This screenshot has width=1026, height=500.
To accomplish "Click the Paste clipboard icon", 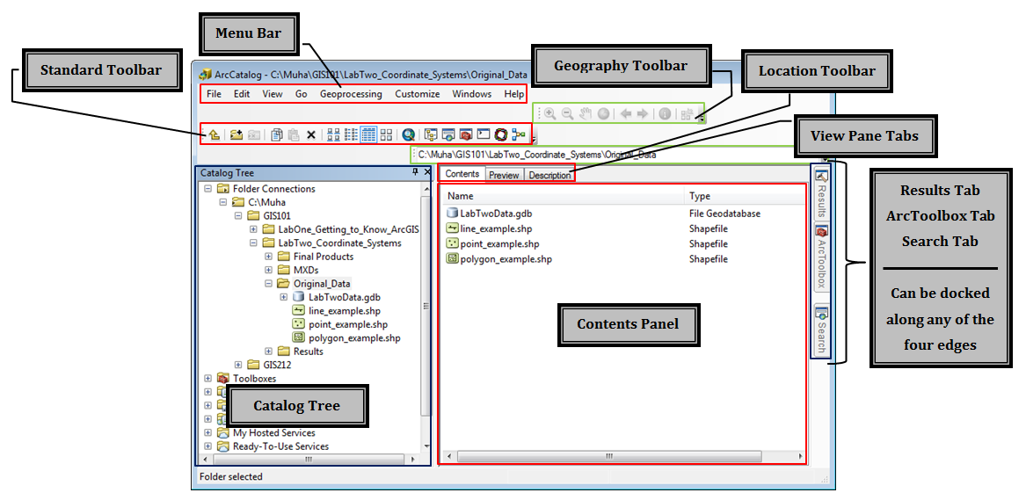I will tap(294, 134).
